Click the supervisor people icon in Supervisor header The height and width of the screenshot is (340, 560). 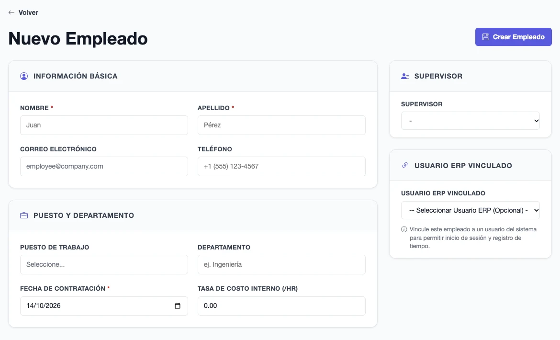pos(405,76)
